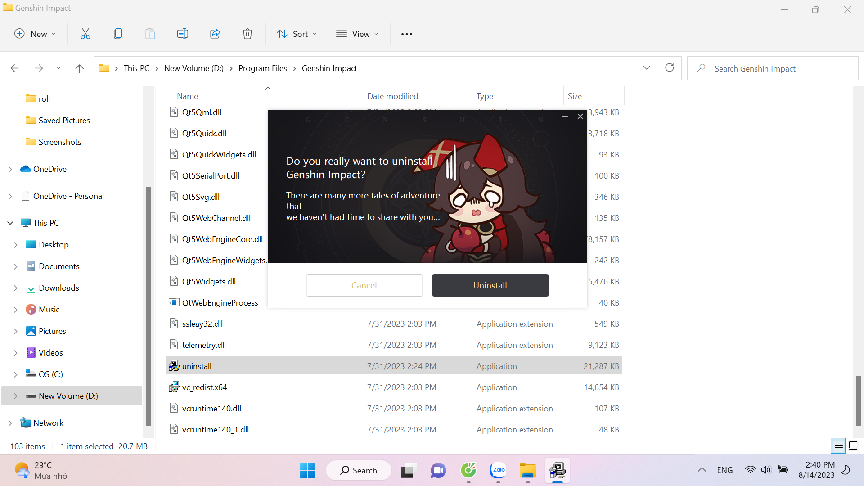Open the date and time in taskbar
Viewport: 864px width, 486px height.
click(x=817, y=470)
